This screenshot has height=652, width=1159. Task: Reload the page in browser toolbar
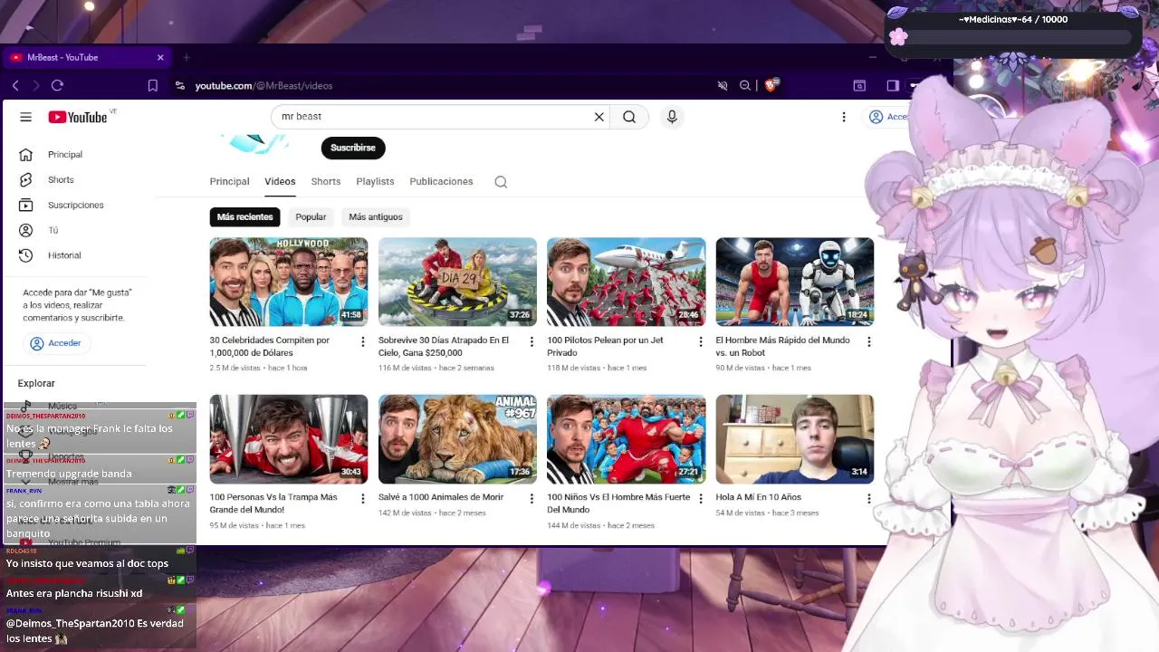point(57,85)
